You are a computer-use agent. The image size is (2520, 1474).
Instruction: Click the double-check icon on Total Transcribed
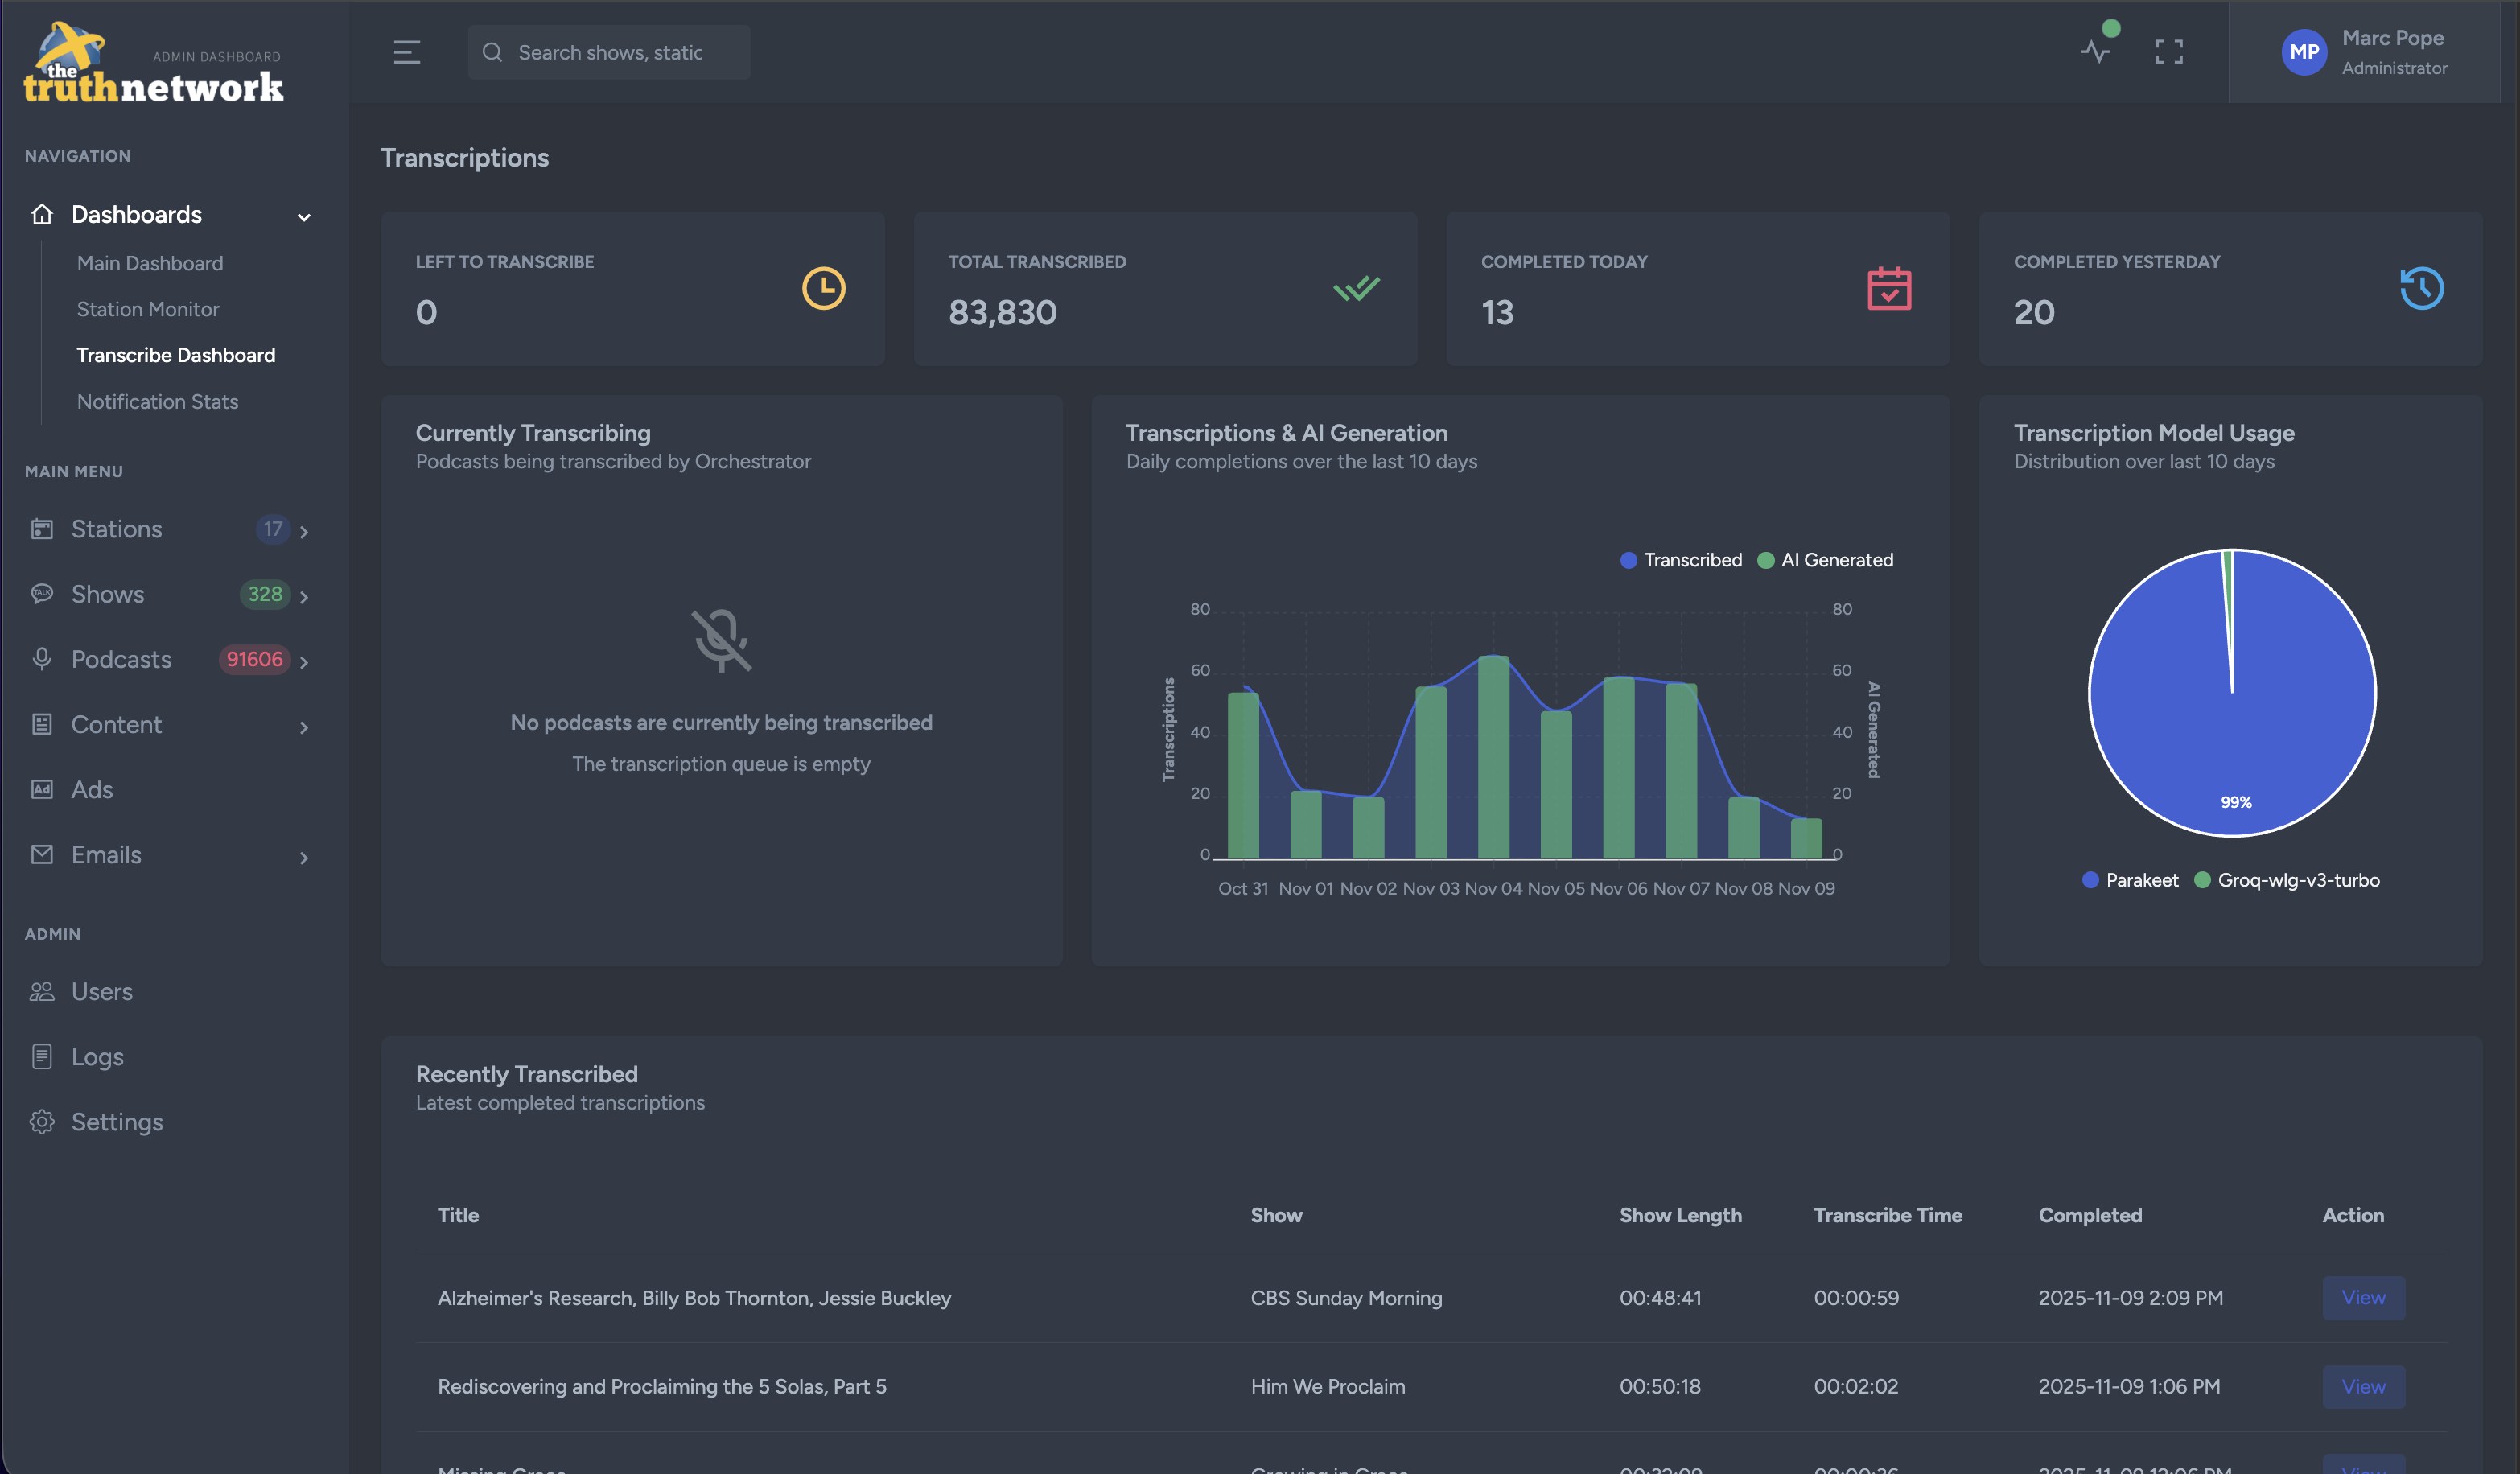pyautogui.click(x=1356, y=288)
